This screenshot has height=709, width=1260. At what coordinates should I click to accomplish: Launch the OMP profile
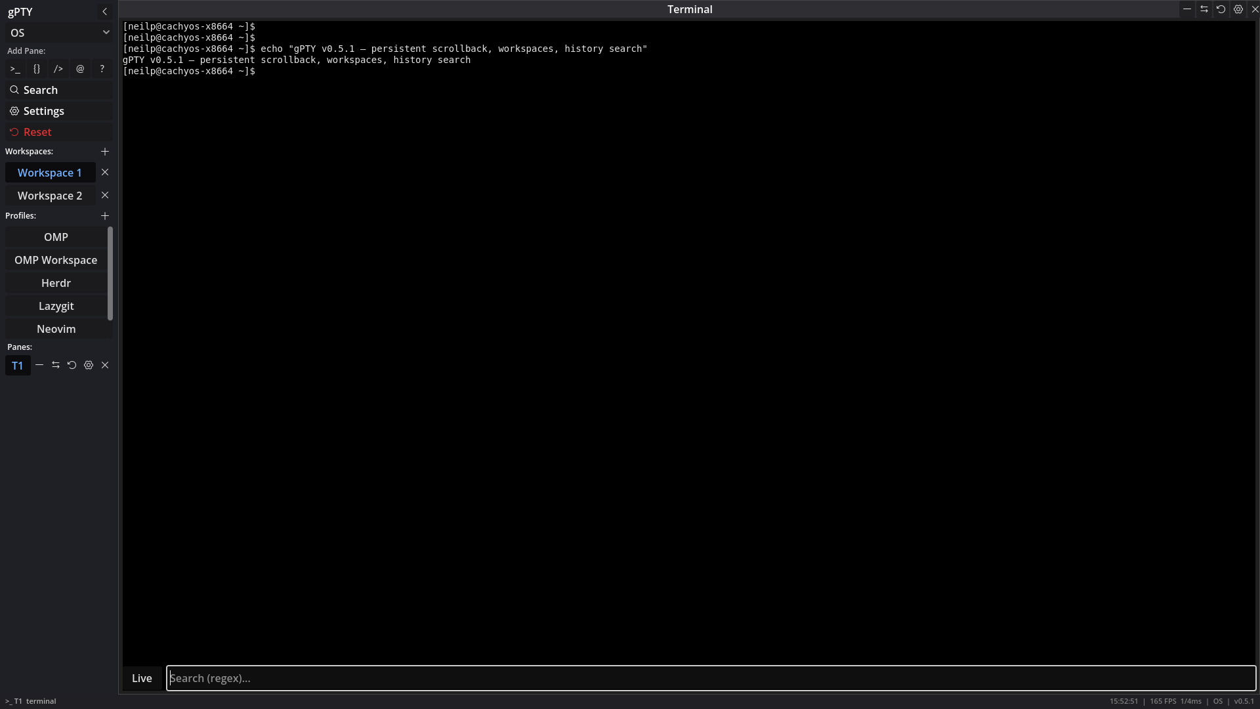pos(56,237)
